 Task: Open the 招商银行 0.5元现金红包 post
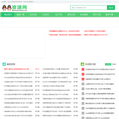19,73
